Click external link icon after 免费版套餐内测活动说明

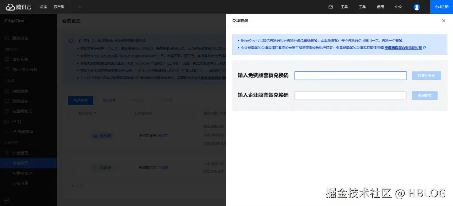(425, 48)
